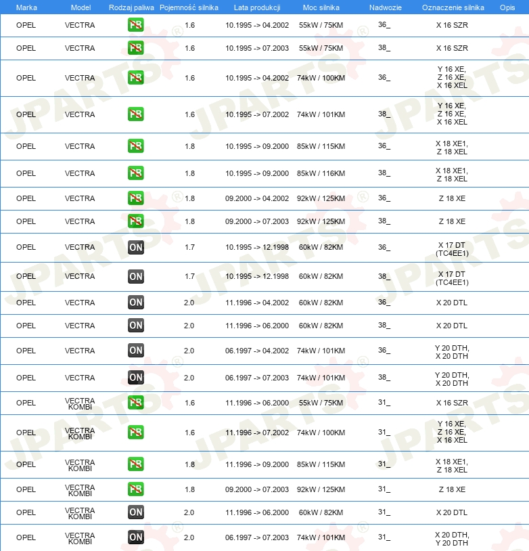Click PB icon in 09.2000->04.2002 Z 18 XE row
529x551 pixels.
[x=135, y=198]
